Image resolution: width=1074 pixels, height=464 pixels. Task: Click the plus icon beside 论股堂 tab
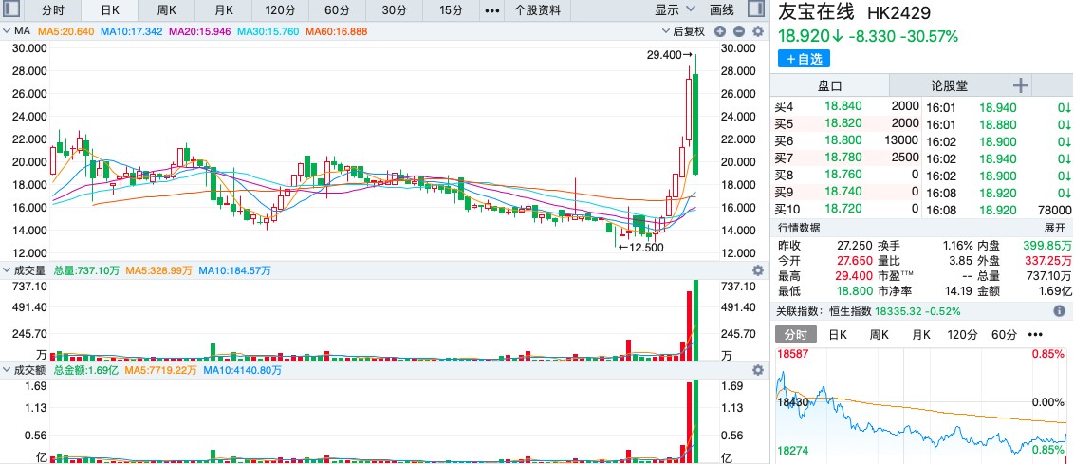click(1020, 85)
